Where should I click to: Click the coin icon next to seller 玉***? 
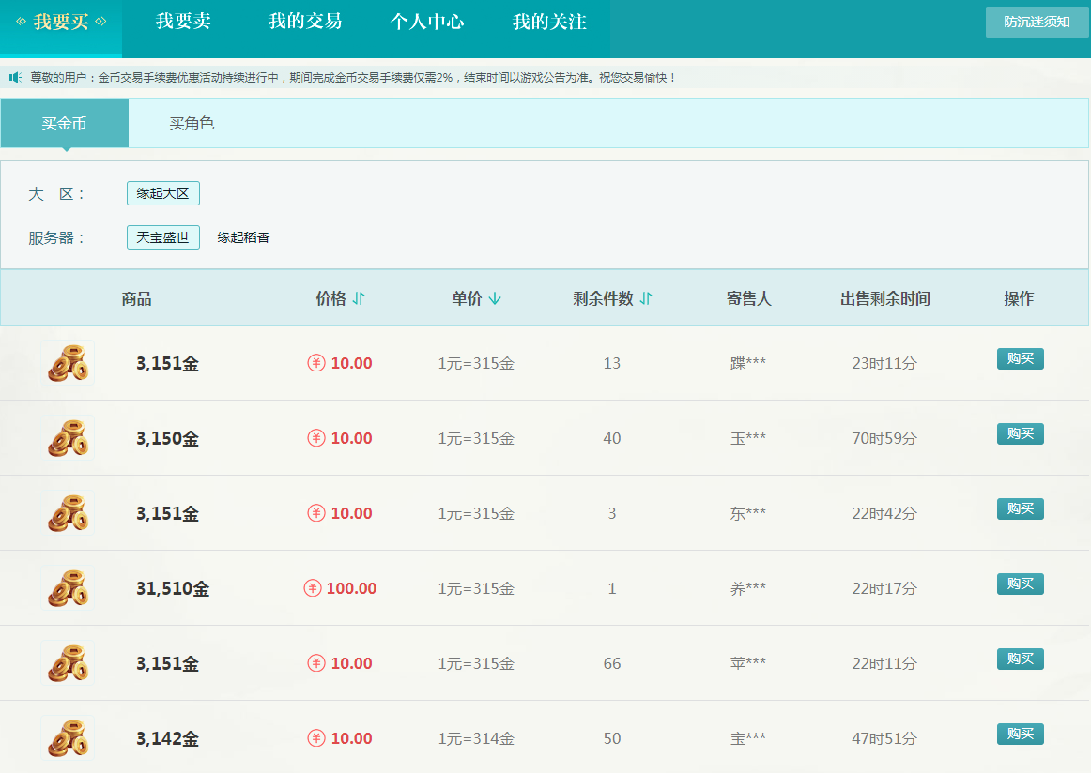tap(68, 438)
